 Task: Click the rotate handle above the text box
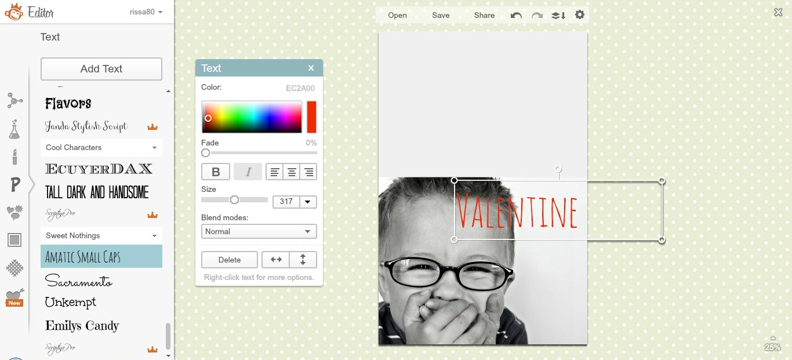point(558,170)
